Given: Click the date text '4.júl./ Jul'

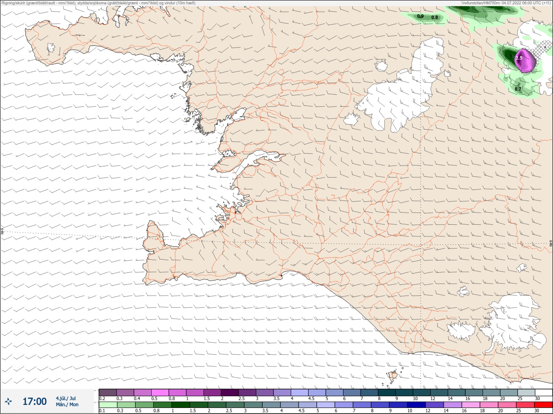Looking at the screenshot, I should pyautogui.click(x=66, y=398).
